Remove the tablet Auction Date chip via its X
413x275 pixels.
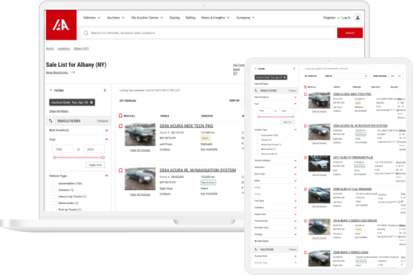point(285,77)
